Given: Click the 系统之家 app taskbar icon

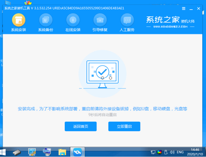Looking at the screenshot, I should pyautogui.click(x=77, y=152).
